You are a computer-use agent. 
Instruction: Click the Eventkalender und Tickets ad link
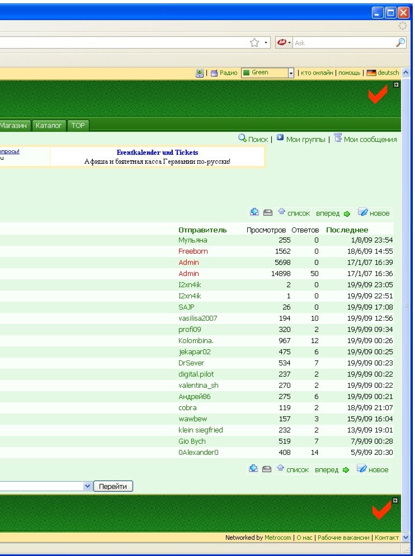pos(157,153)
